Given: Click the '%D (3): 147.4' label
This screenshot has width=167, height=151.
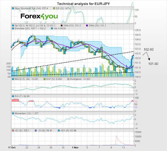Looking at the screenshot, I should (63, 8).
